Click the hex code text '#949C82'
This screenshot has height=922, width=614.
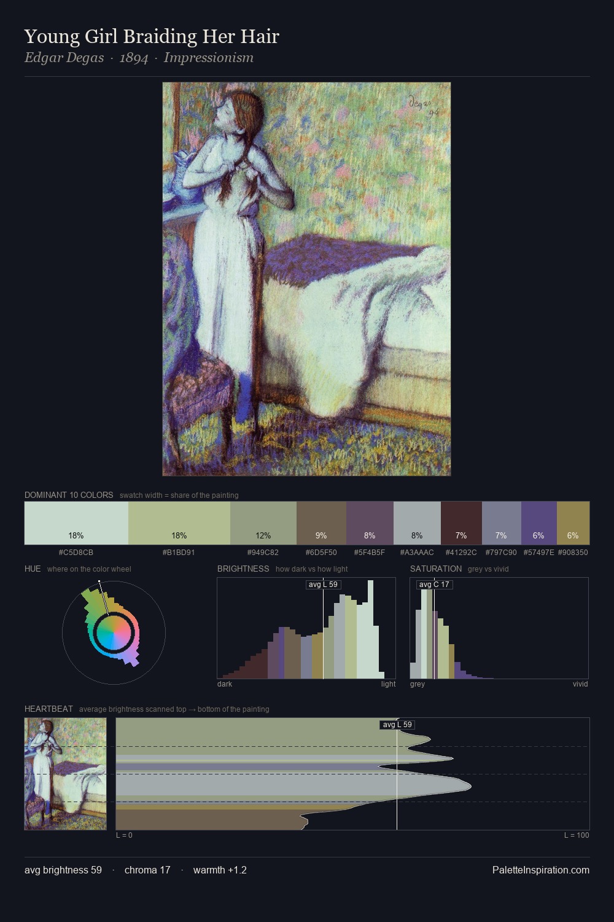tap(263, 553)
